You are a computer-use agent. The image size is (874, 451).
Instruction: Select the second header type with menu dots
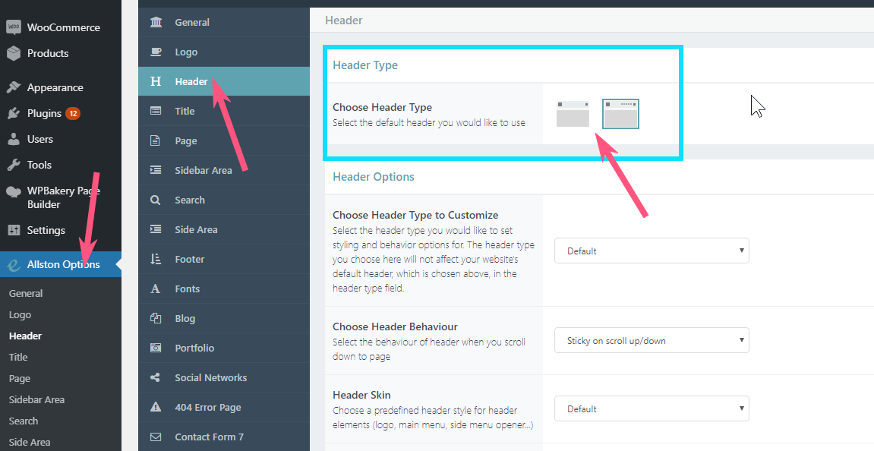[x=621, y=114]
